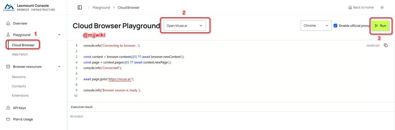Click the 'const page' code line
The width and height of the screenshot is (395, 130).
point(128,62)
